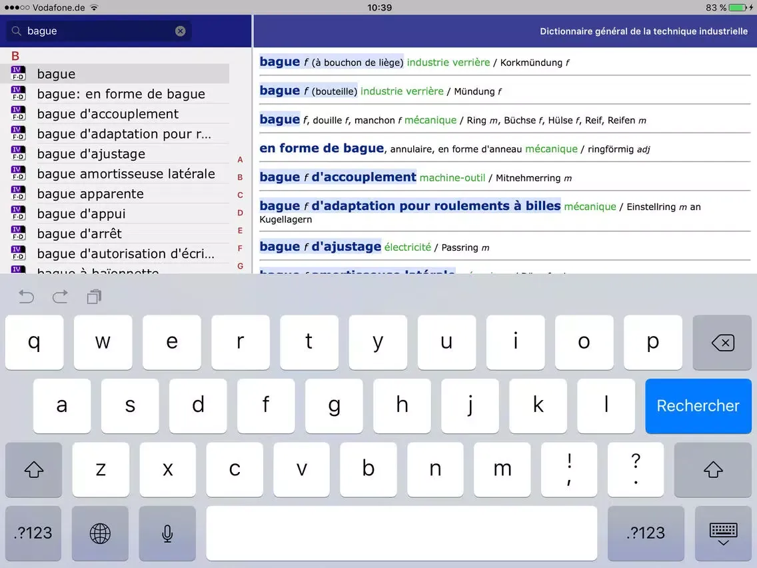The height and width of the screenshot is (568, 757).
Task: Tap the dictionary icon beside 'bague amortisseuse latérale'
Action: click(19, 173)
